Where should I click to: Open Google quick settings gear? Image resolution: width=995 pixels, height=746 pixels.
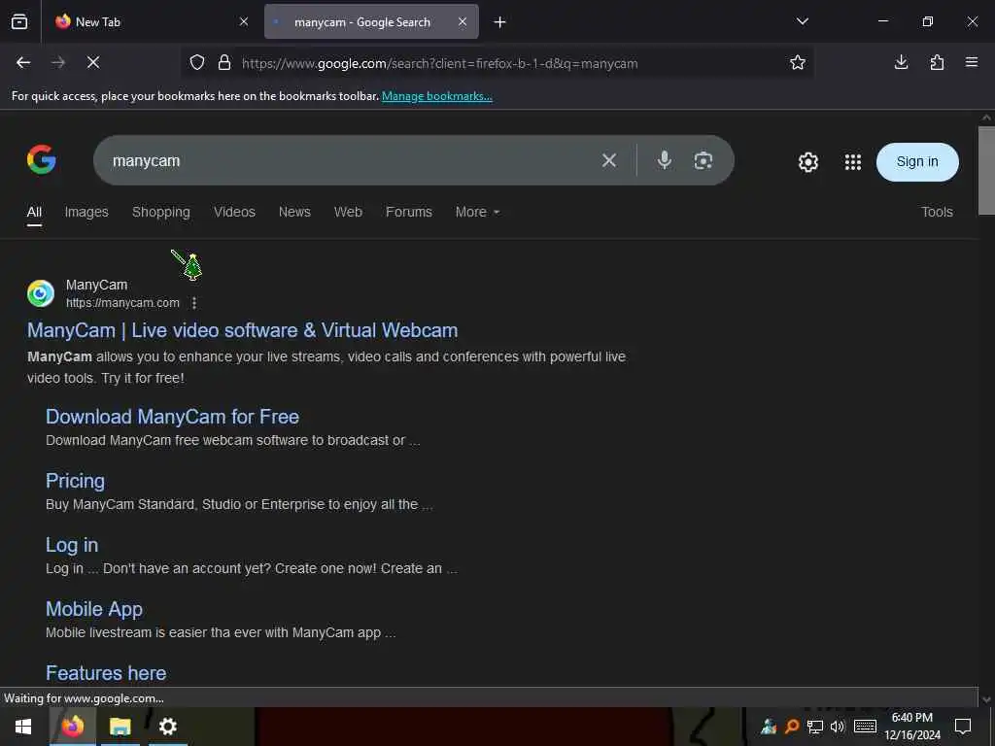pyautogui.click(x=807, y=162)
